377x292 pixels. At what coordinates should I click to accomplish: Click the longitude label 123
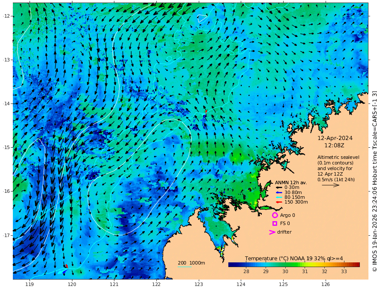[199, 284]
